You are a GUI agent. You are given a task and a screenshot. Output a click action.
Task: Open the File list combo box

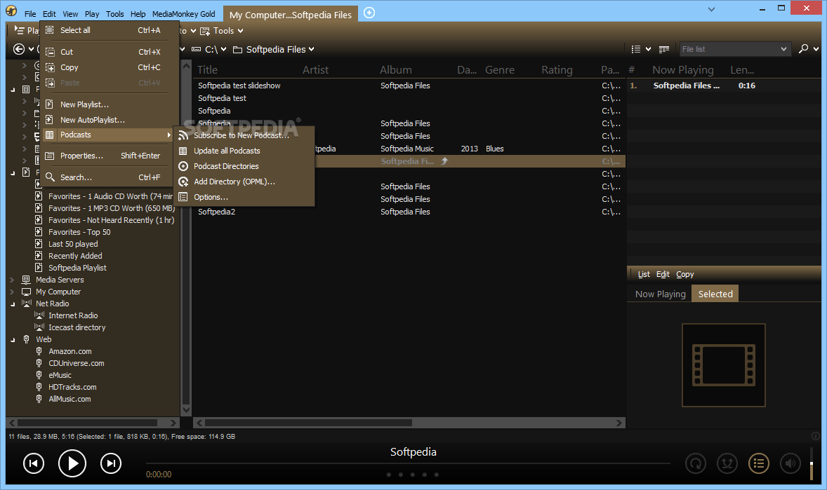(x=735, y=49)
